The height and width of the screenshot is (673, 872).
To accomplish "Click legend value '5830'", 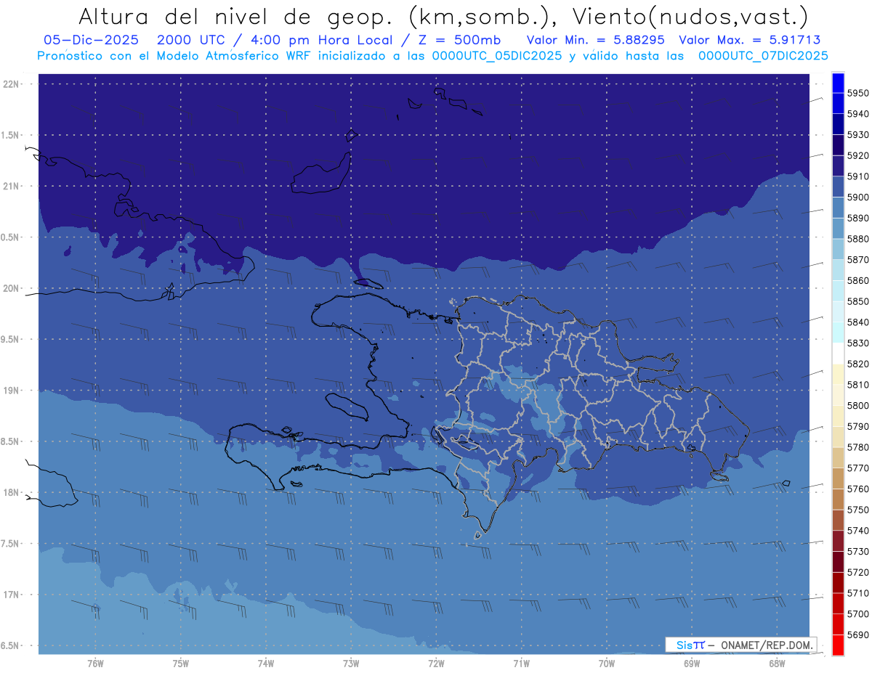I will (x=858, y=343).
